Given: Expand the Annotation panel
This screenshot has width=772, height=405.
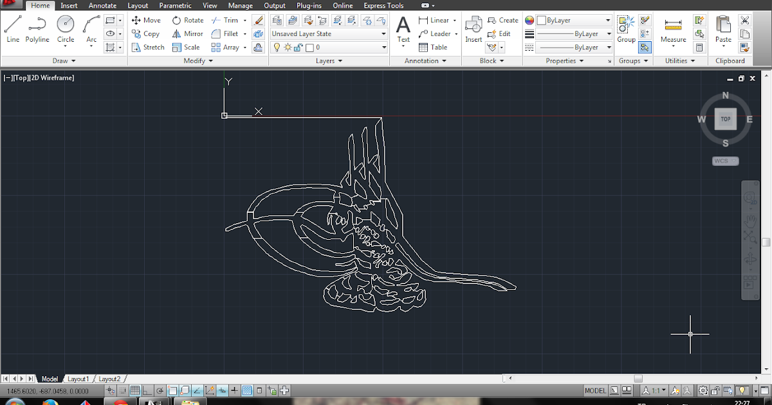Looking at the screenshot, I should [x=425, y=60].
